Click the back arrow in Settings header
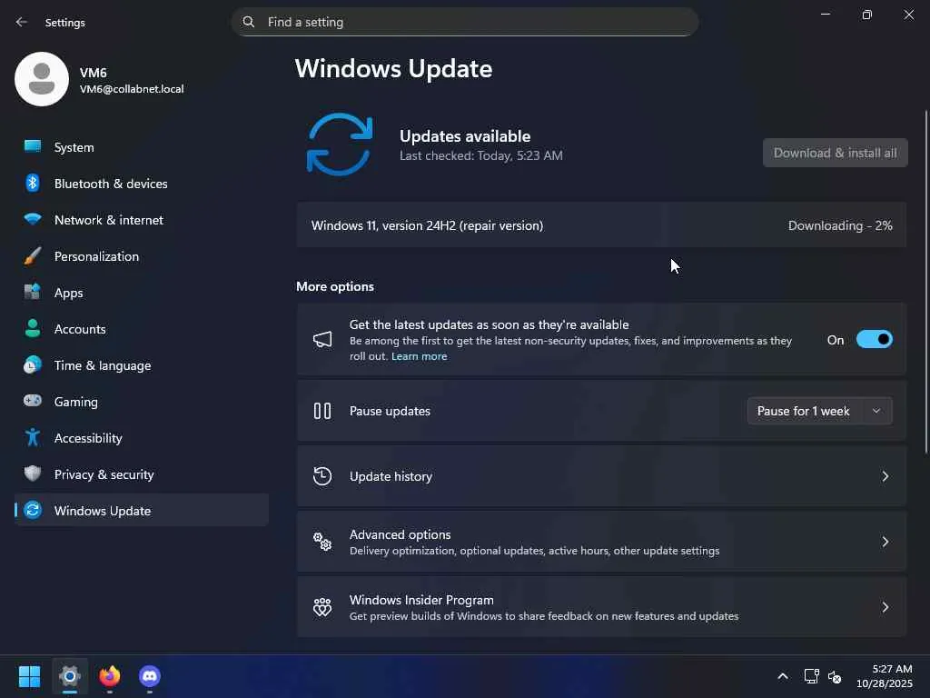The height and width of the screenshot is (698, 930). [x=22, y=22]
